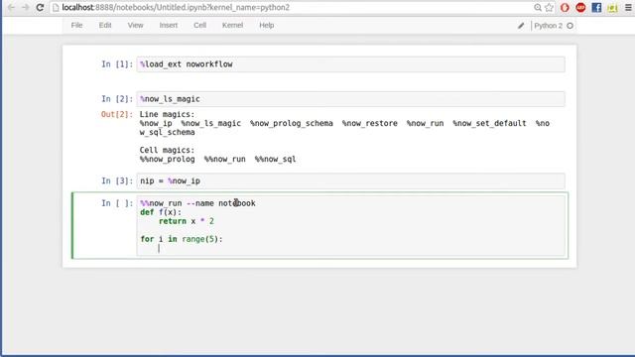
Task: Select the %load_ext noworkflow cell
Action: point(350,64)
